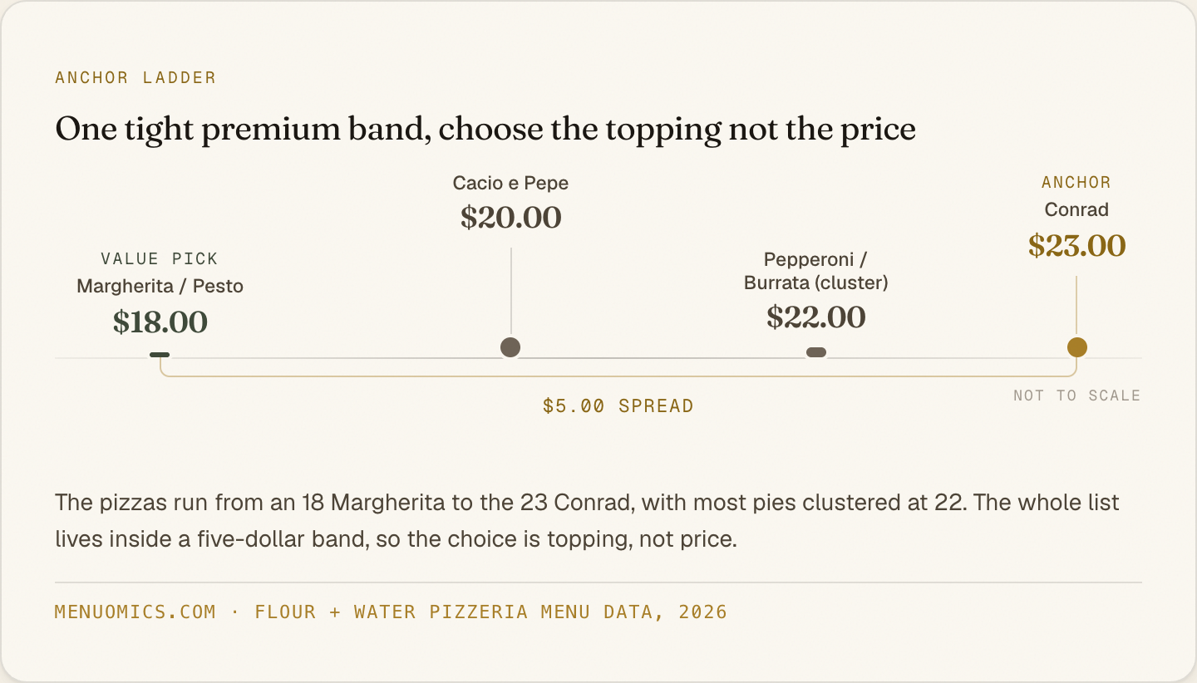Select the $20.00 Cacio e Pepe price
Viewport: 1197px width, 683px height.
tap(511, 218)
